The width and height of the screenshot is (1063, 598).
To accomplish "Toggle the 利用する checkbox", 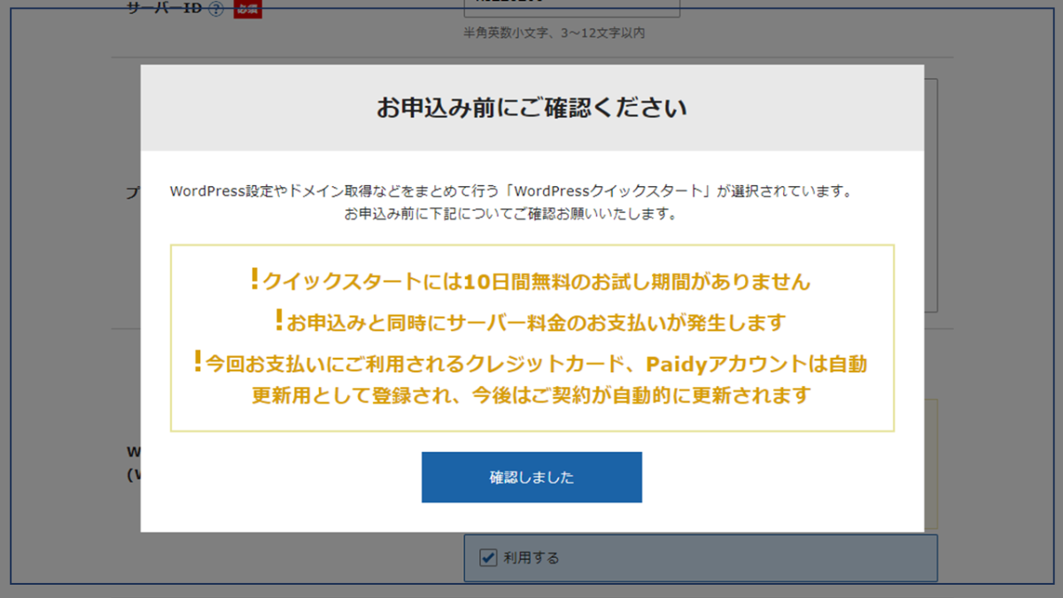I will click(x=488, y=558).
